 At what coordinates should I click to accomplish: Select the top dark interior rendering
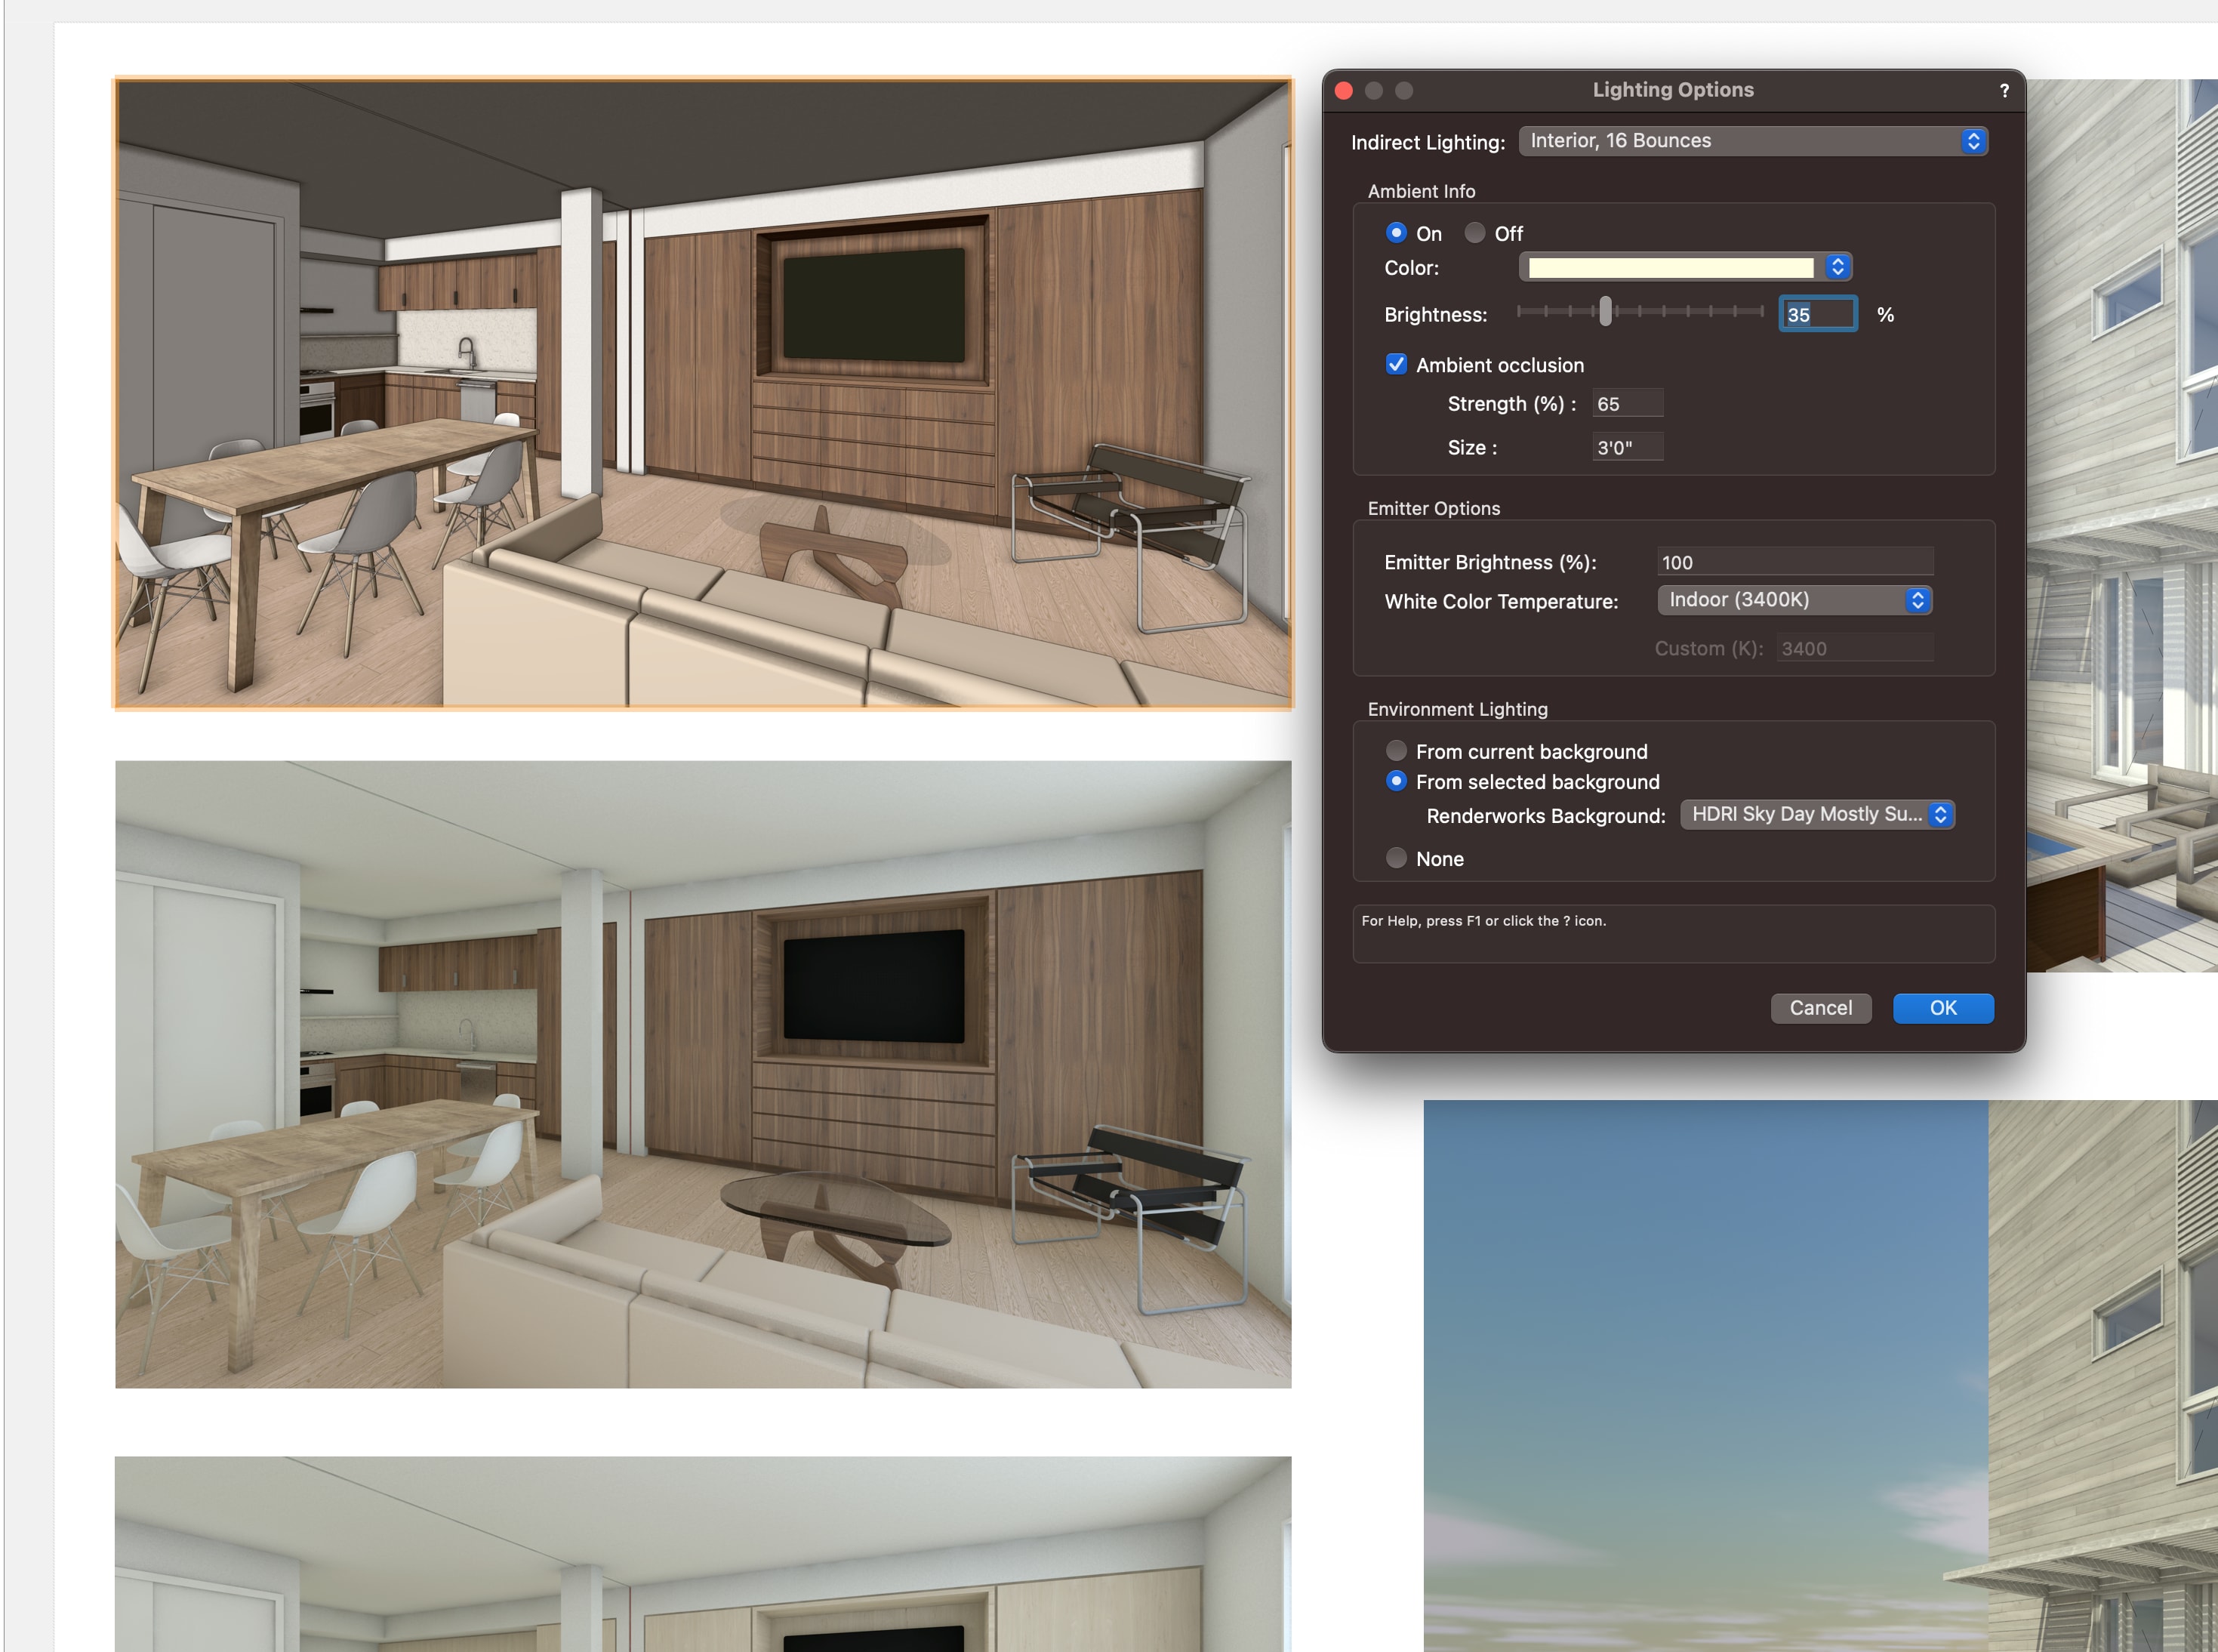tap(703, 393)
